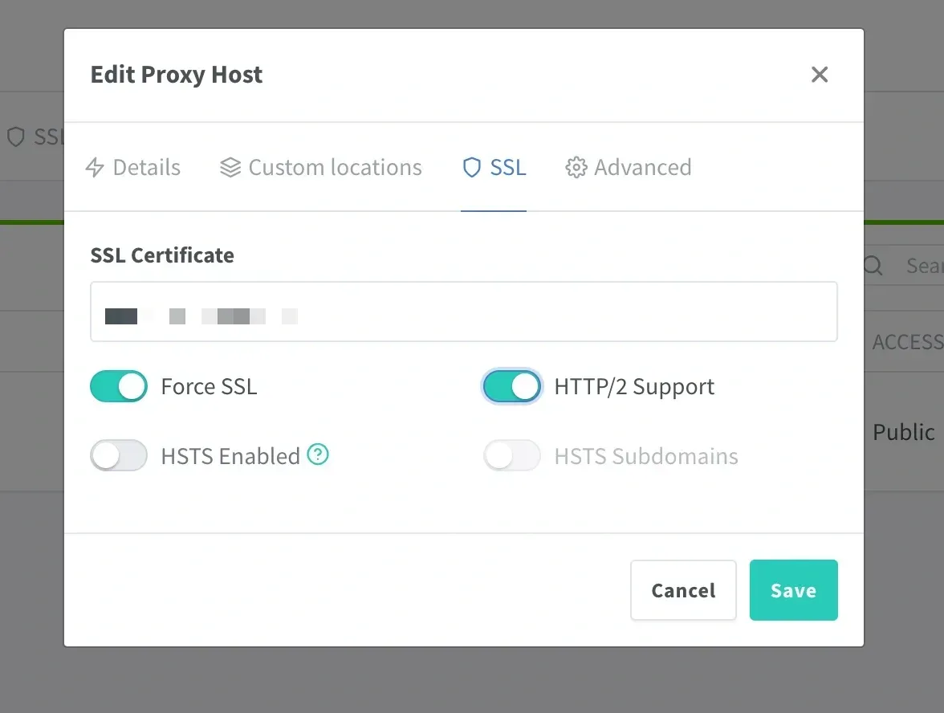
Task: Click the HSTS Subdomains label text
Action: click(646, 456)
